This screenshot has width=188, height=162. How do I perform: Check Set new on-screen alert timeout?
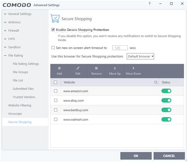pyautogui.click(x=53, y=48)
